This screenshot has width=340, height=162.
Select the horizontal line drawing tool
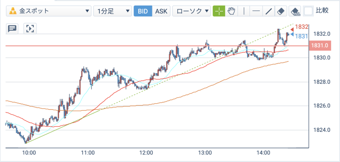coord(256,11)
